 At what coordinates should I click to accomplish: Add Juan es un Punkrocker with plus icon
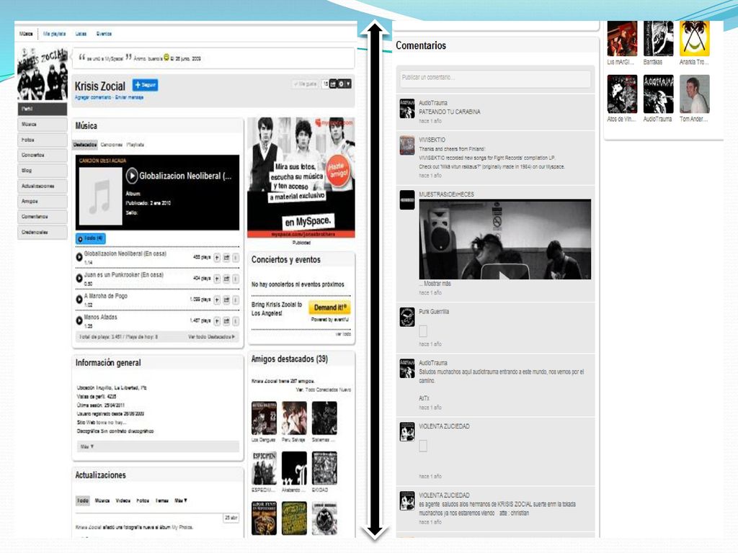click(217, 279)
